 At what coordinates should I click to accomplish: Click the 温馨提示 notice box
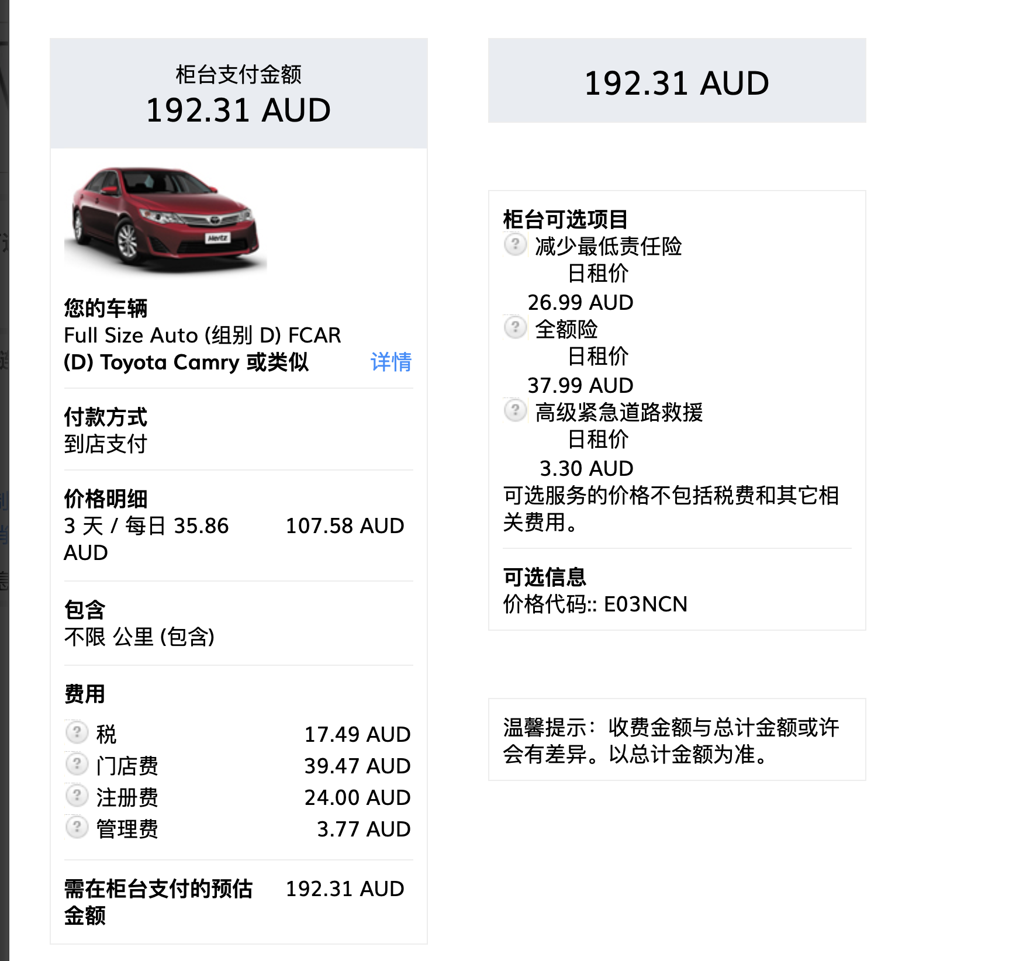pos(676,740)
